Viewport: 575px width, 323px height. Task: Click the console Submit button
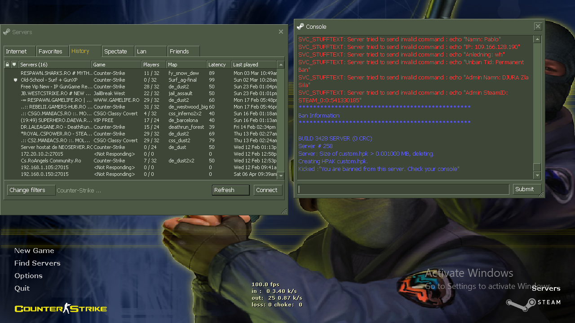pyautogui.click(x=527, y=189)
